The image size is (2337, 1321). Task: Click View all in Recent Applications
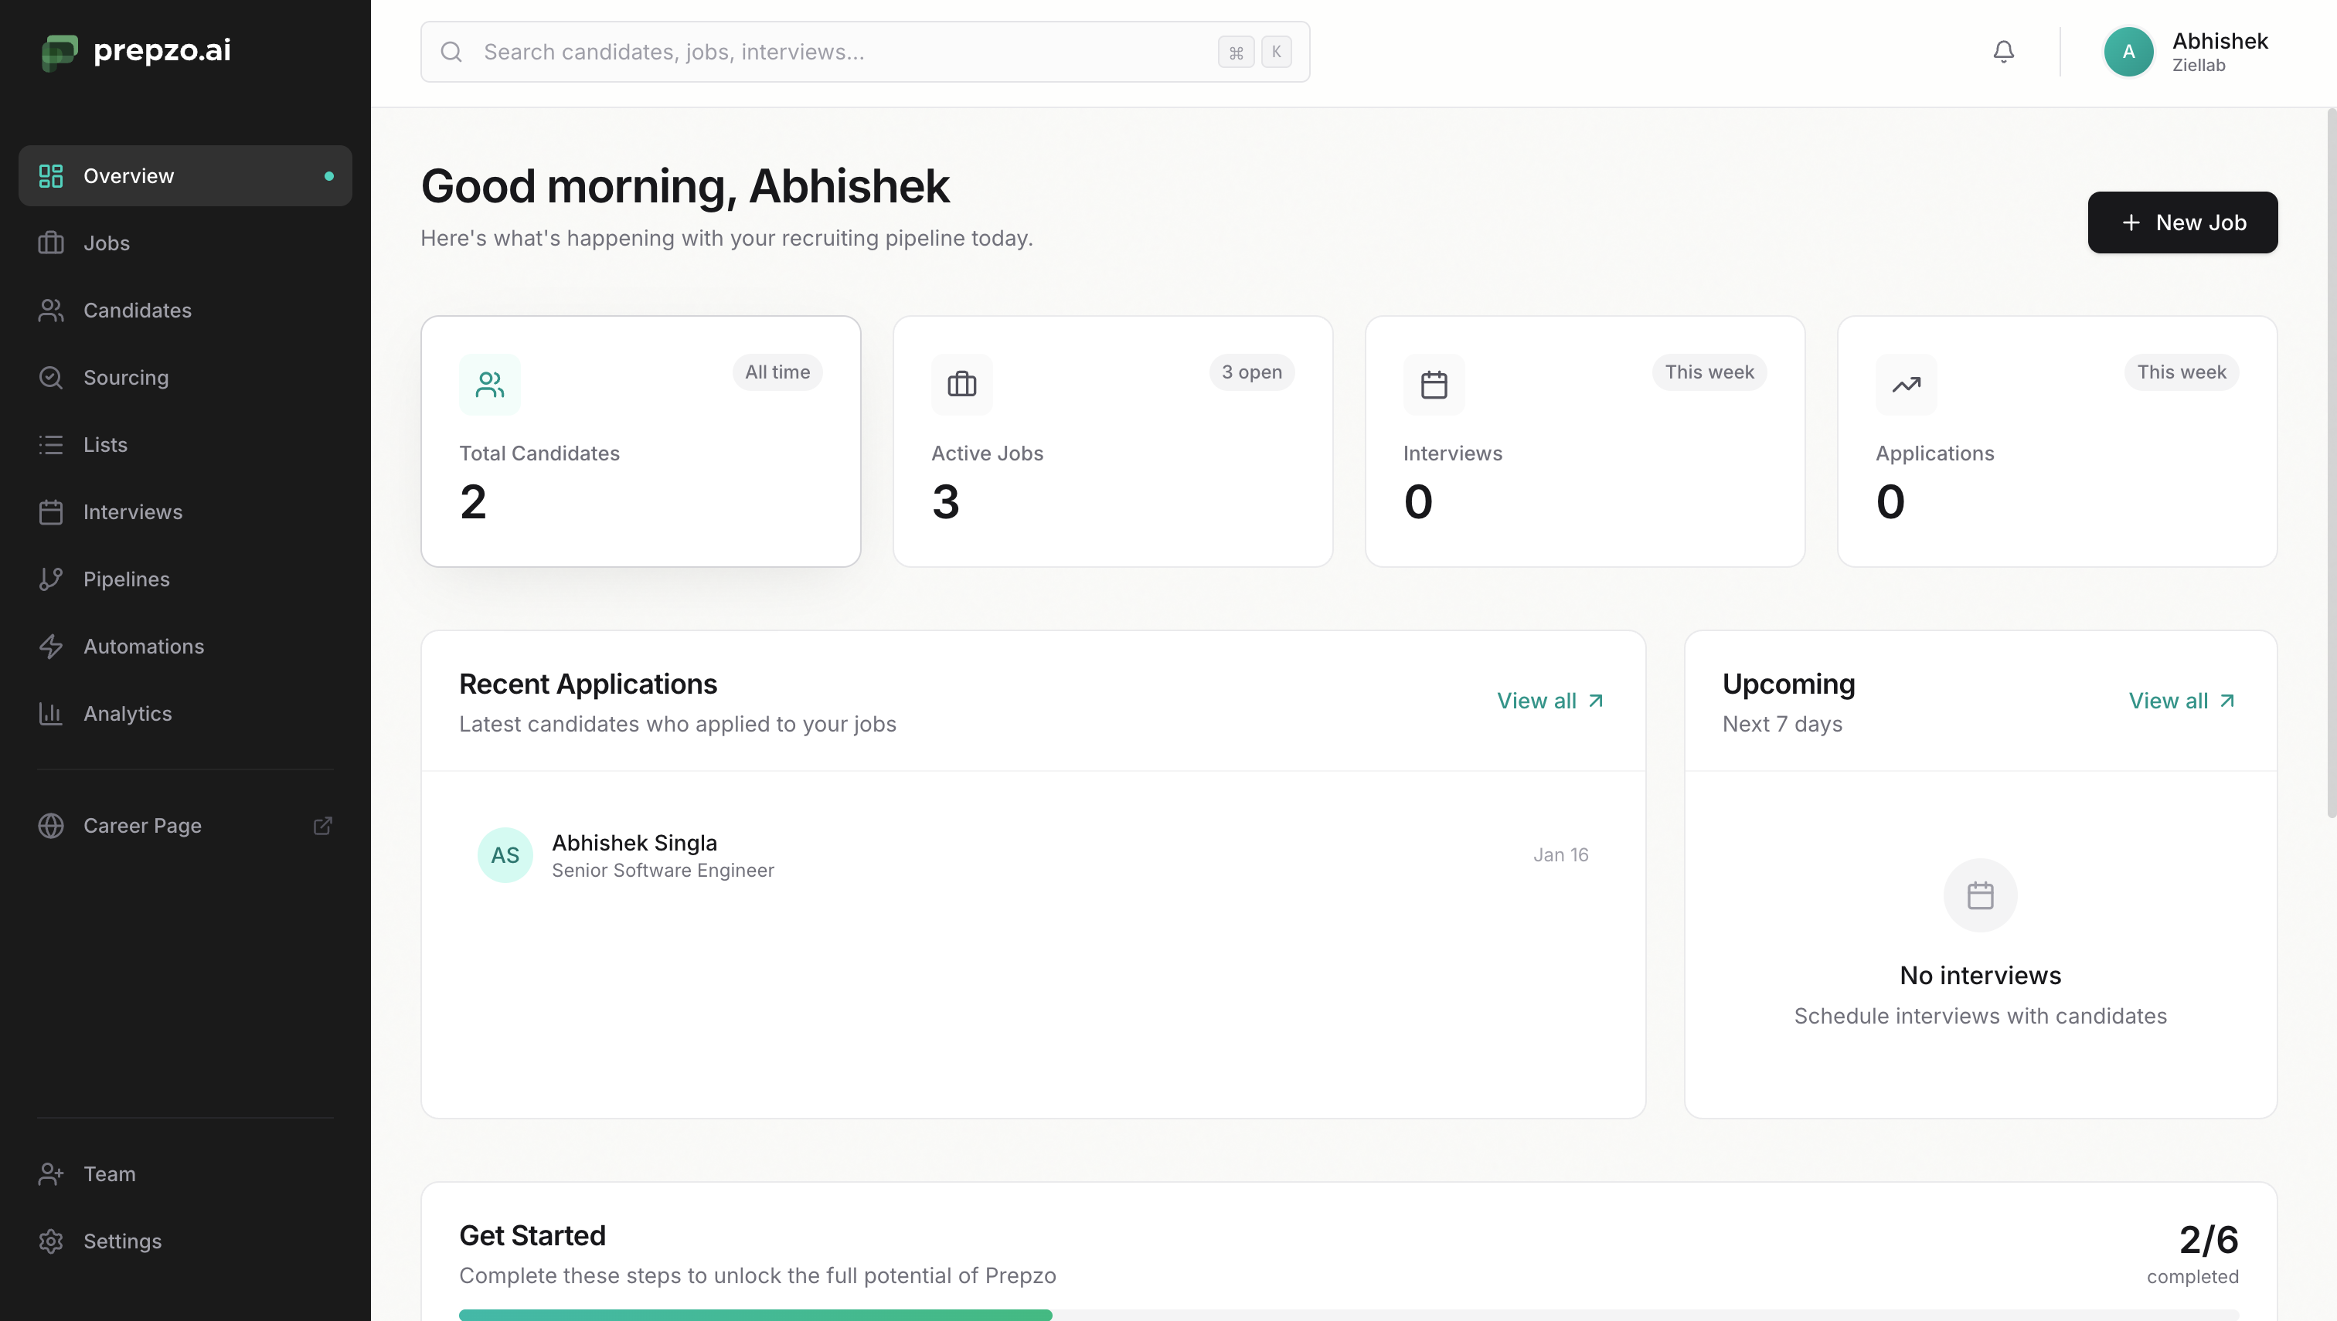coord(1549,701)
